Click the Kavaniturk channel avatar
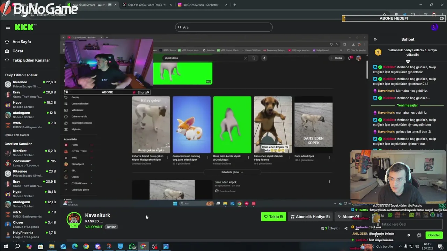 click(x=74, y=220)
